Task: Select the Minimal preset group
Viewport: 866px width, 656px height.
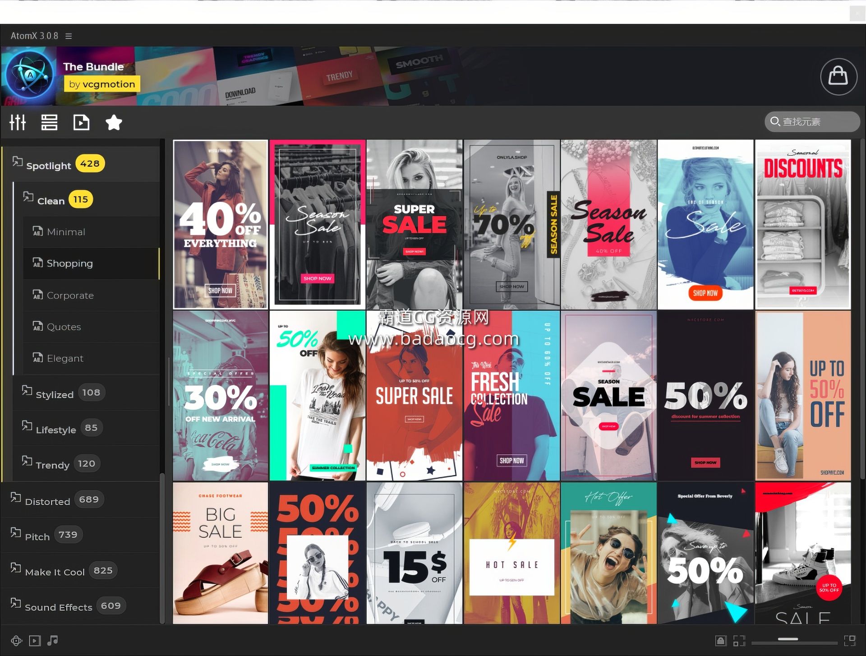Action: pyautogui.click(x=91, y=232)
